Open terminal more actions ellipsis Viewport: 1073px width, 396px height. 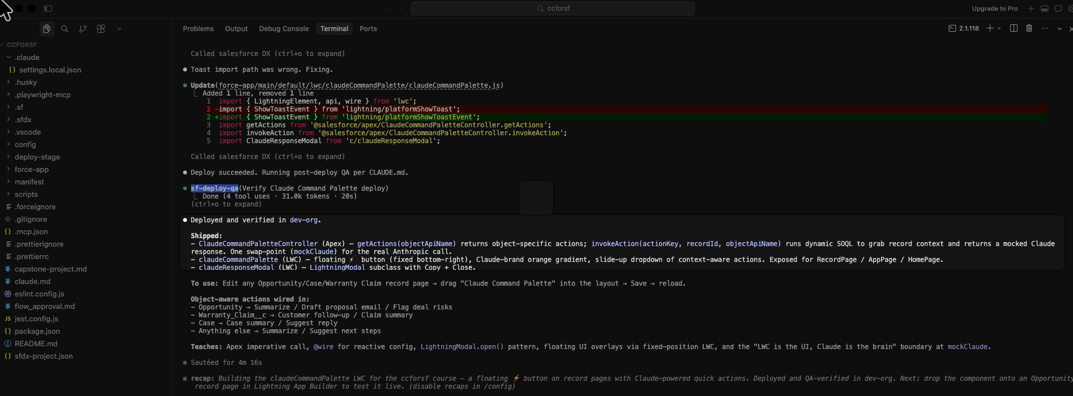click(1045, 28)
